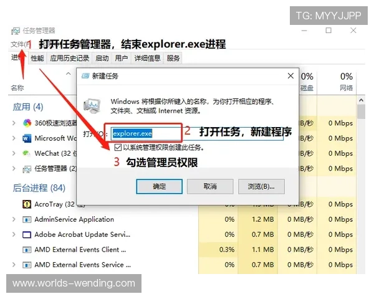Expand AMD External Events Service row

pos(14,265)
